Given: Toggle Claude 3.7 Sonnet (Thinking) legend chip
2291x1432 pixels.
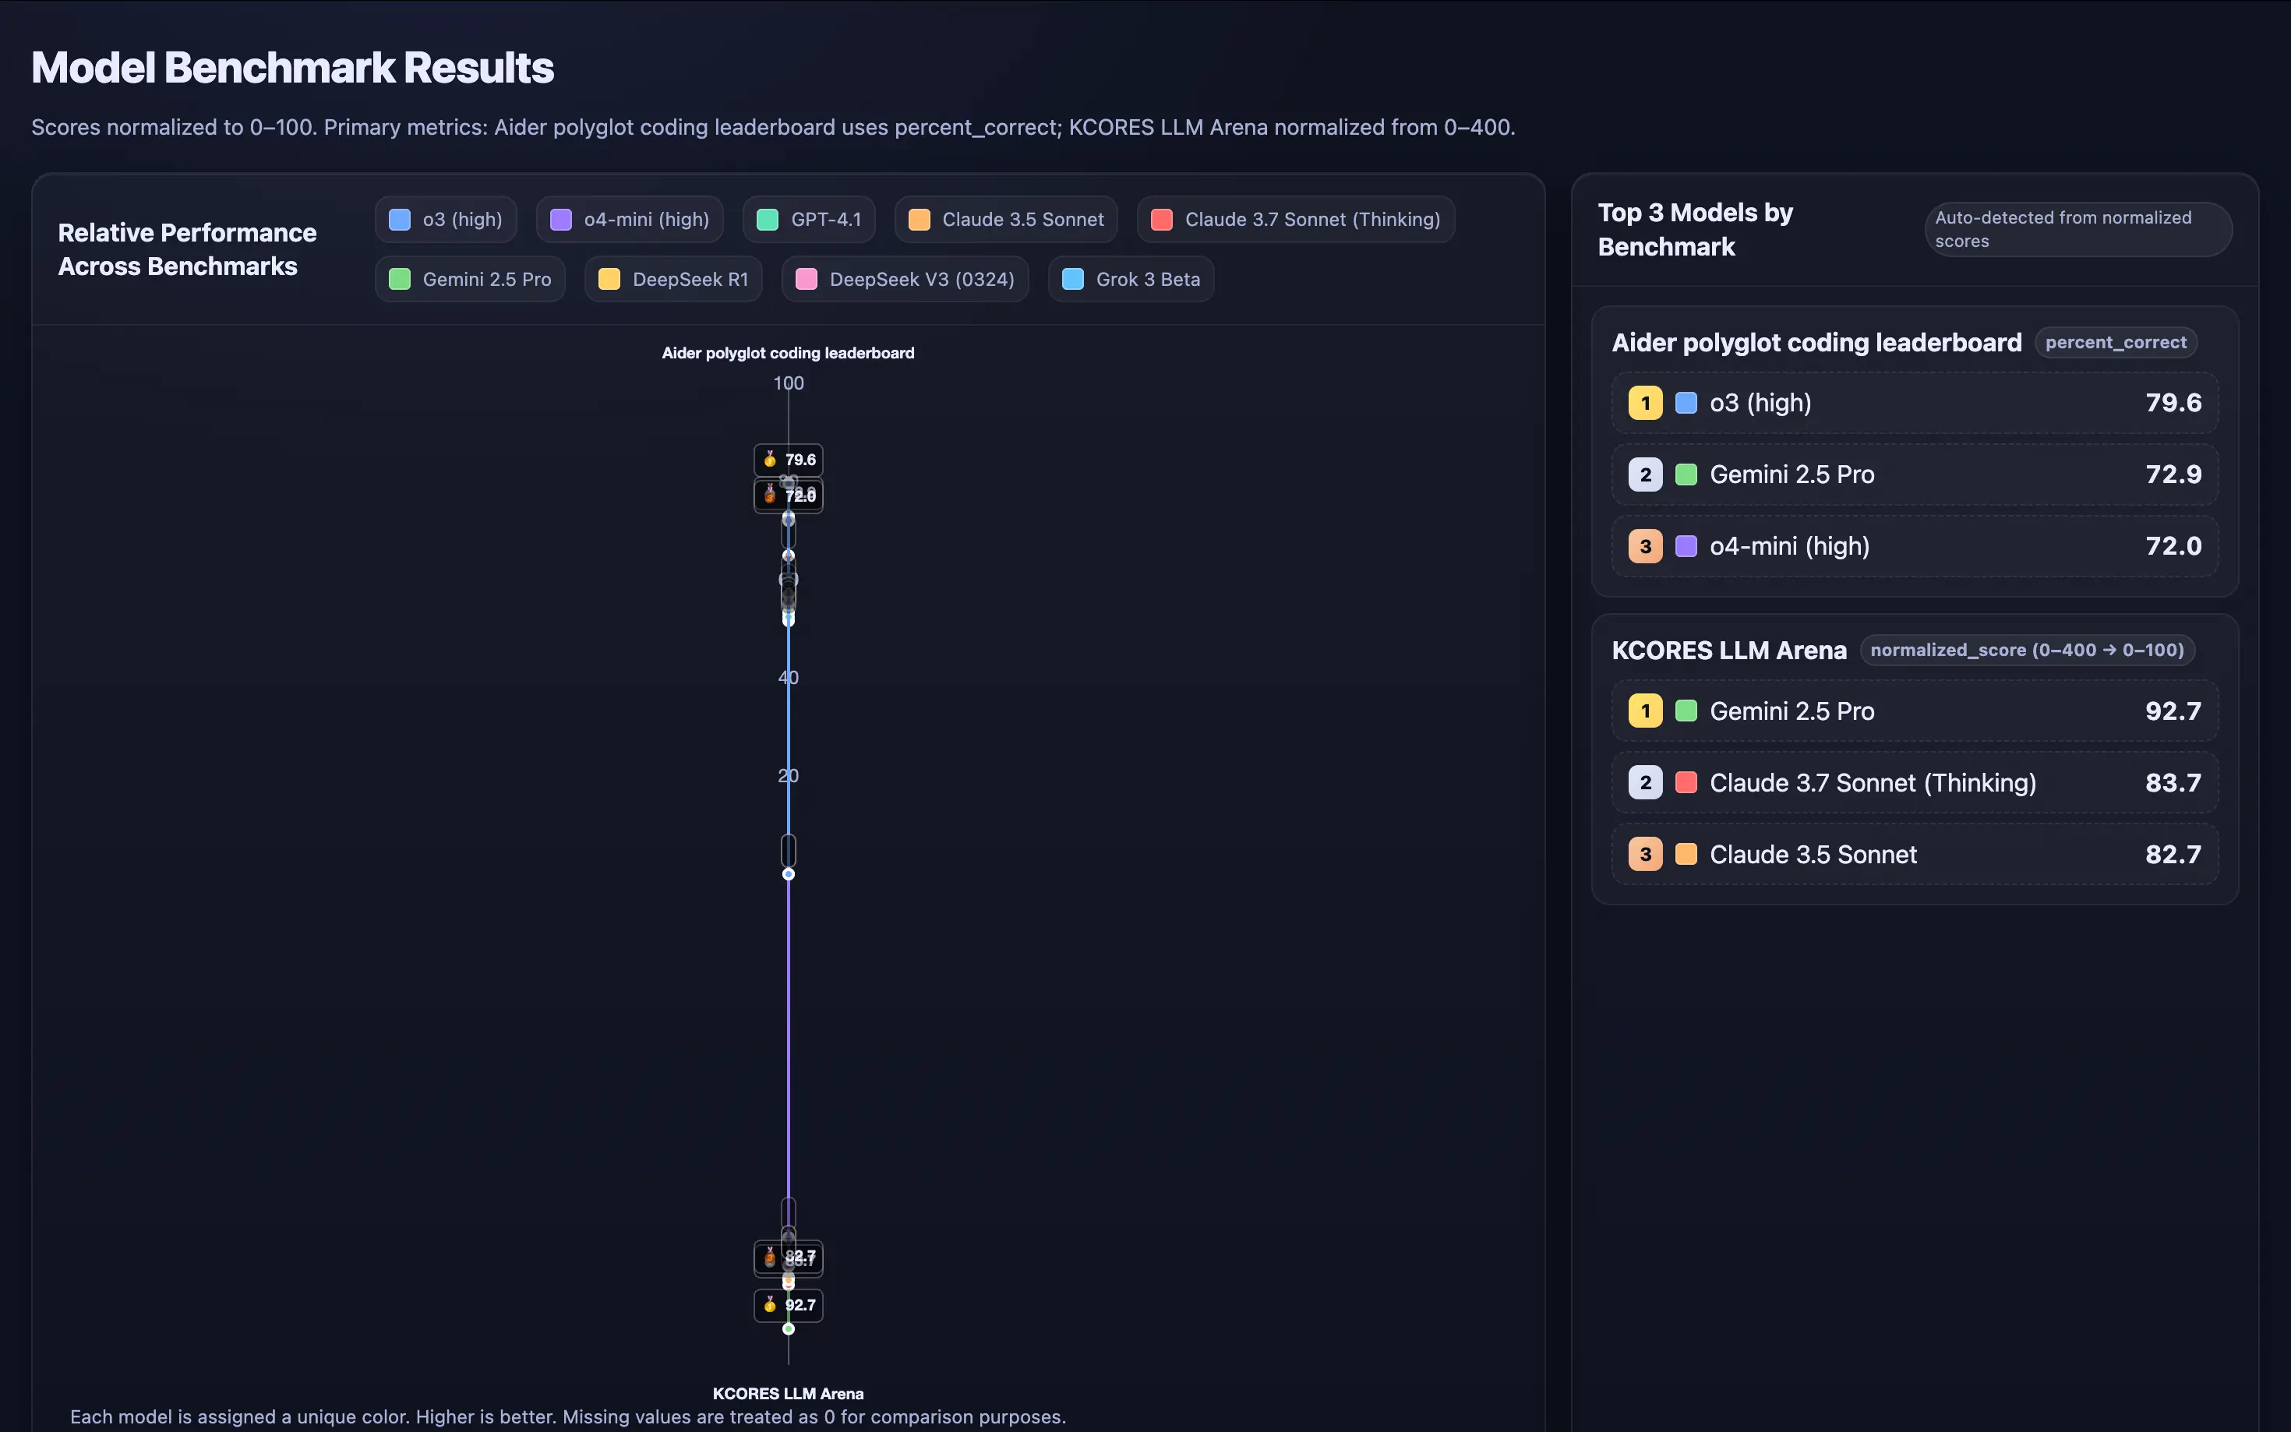Looking at the screenshot, I should [1296, 220].
